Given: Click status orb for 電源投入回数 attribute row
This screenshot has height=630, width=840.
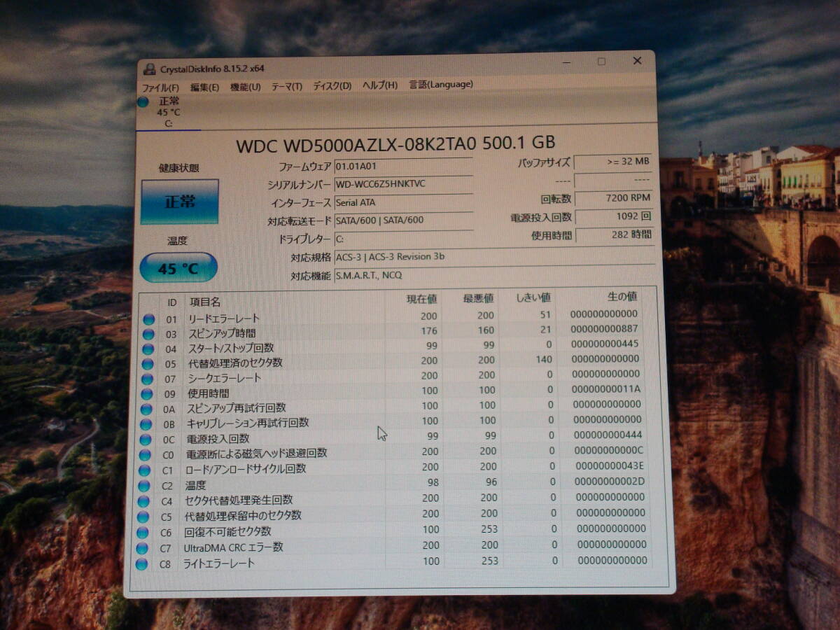Looking at the screenshot, I should pos(146,440).
